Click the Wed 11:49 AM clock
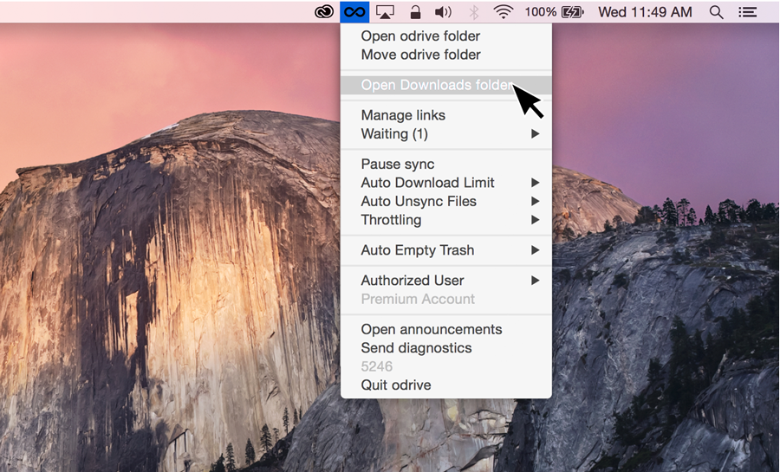The image size is (780, 472). click(x=645, y=12)
